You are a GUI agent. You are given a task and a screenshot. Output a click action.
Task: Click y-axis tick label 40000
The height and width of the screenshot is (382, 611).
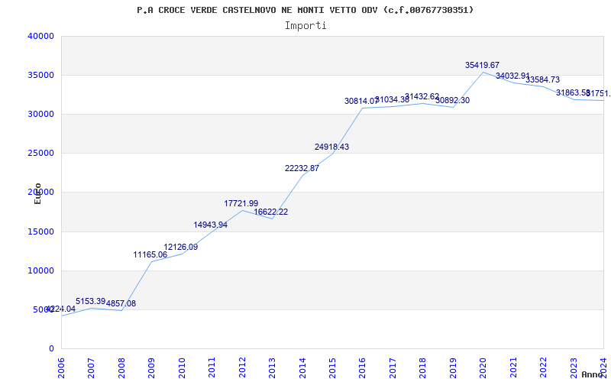[40, 36]
